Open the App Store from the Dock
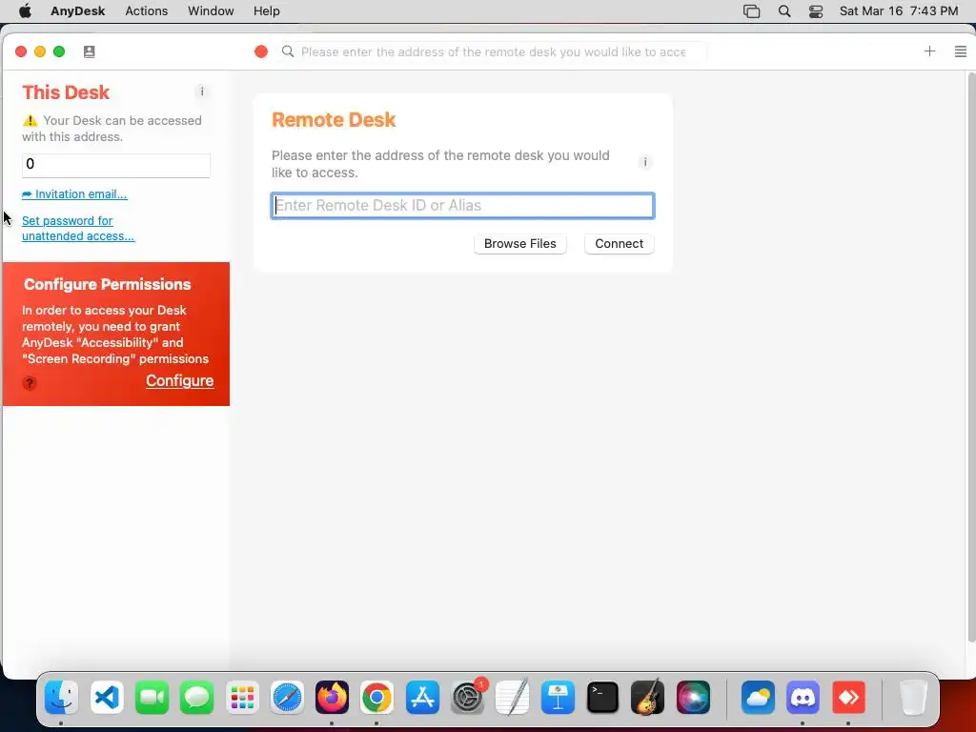 tap(422, 697)
